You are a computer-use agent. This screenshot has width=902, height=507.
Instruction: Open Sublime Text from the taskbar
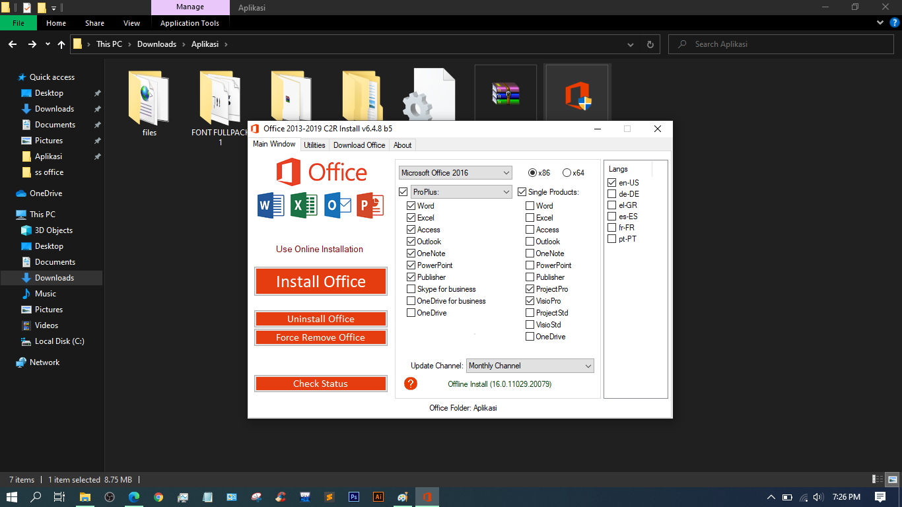click(x=329, y=497)
